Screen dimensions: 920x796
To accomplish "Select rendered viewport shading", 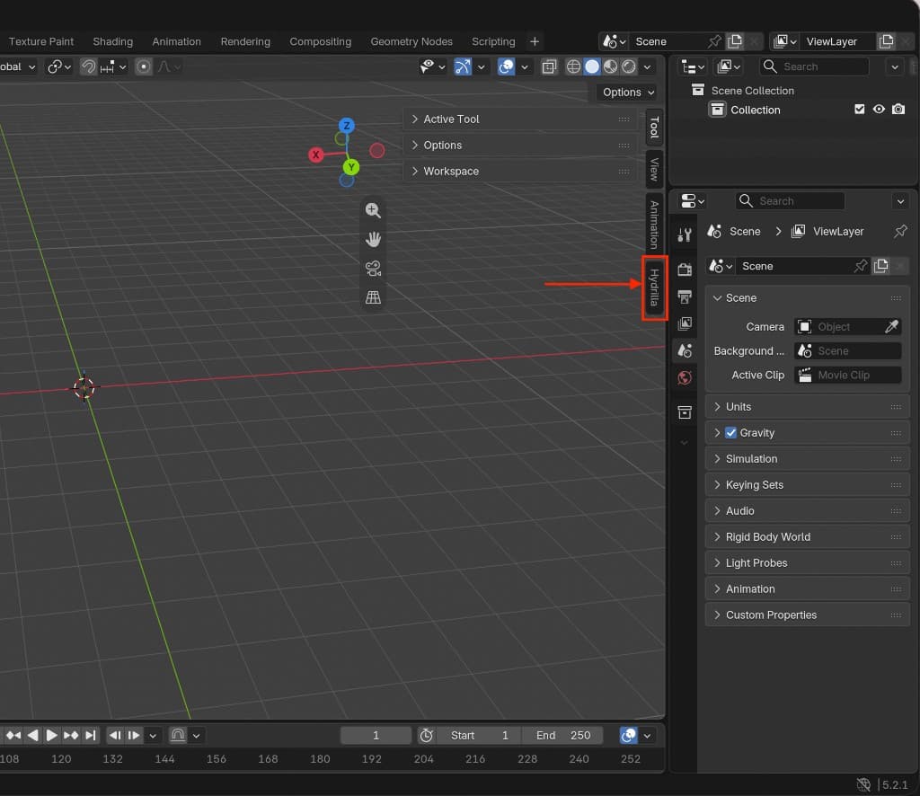I will coord(628,66).
